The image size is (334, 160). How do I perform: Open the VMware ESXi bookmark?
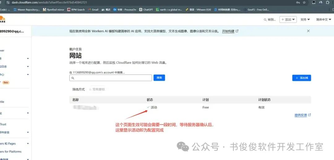(x=198, y=10)
